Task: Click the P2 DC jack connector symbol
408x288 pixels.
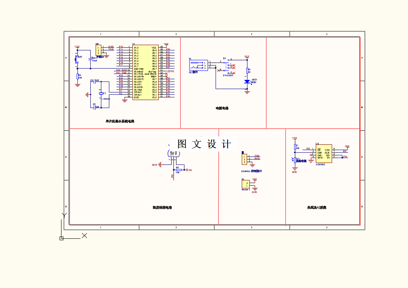Action: [x=198, y=65]
